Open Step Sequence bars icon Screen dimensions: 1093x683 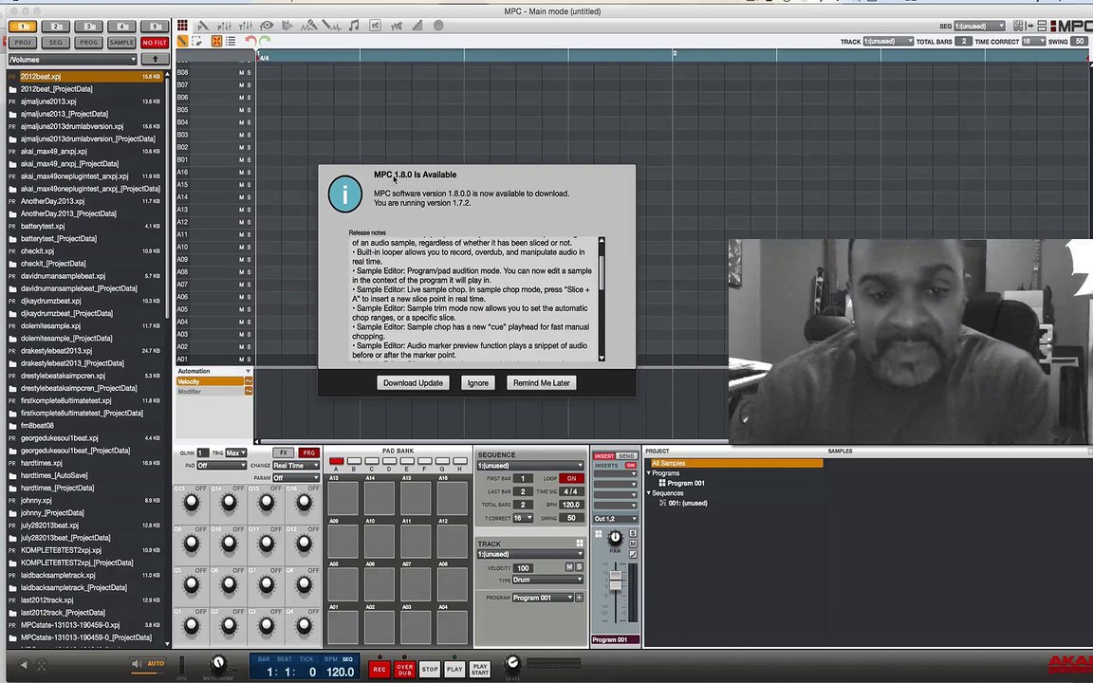click(x=417, y=26)
